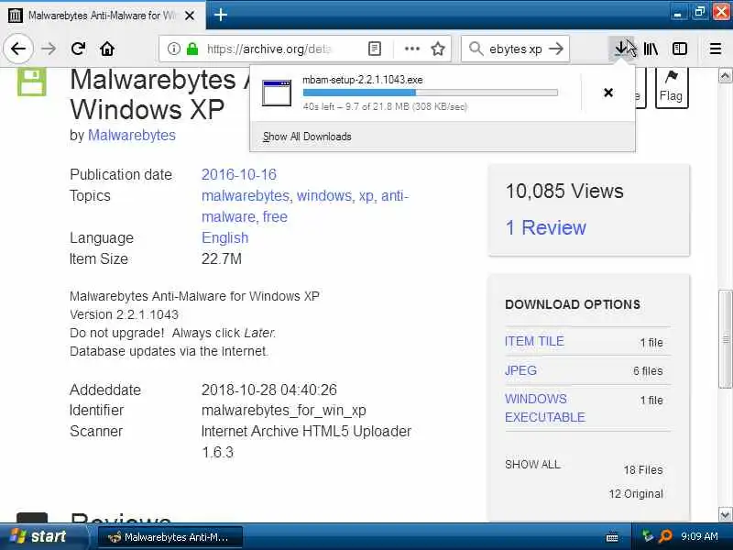Click the forward navigation arrow
Screen dimensions: 733x550
click(49, 49)
